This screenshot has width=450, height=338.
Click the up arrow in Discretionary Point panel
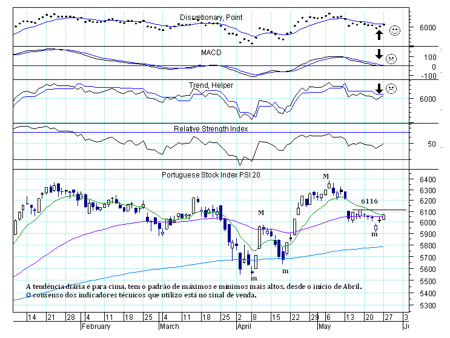click(379, 35)
